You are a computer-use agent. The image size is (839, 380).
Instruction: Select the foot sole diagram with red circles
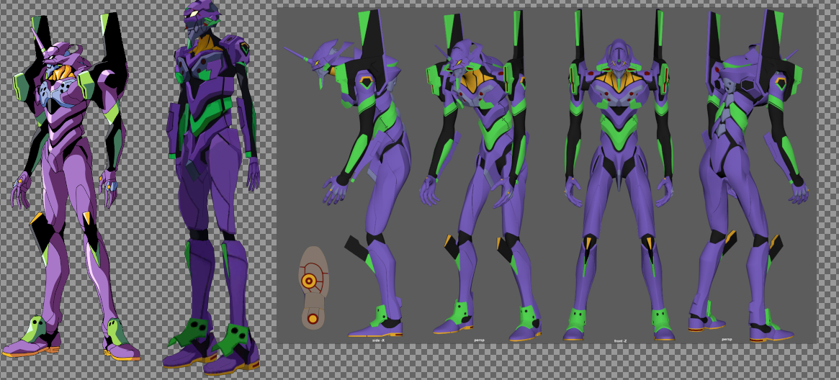pyautogui.click(x=313, y=288)
